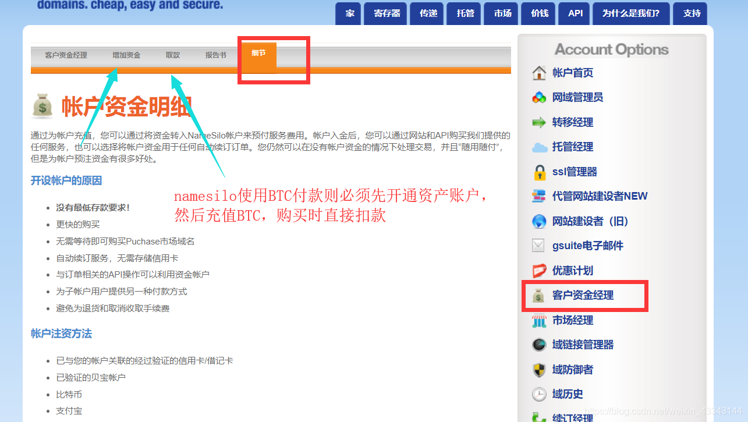
Task: Click the cloud icon beside 托管经理
Action: [539, 147]
